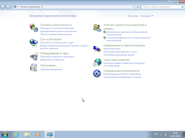Open the System and Security shield icon
This screenshot has height=138, width=185.
tap(34, 28)
